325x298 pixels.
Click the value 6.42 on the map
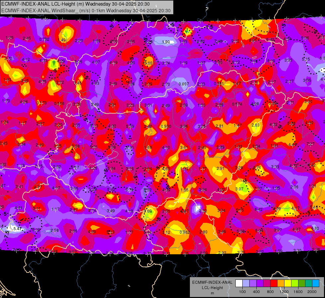coord(259,210)
